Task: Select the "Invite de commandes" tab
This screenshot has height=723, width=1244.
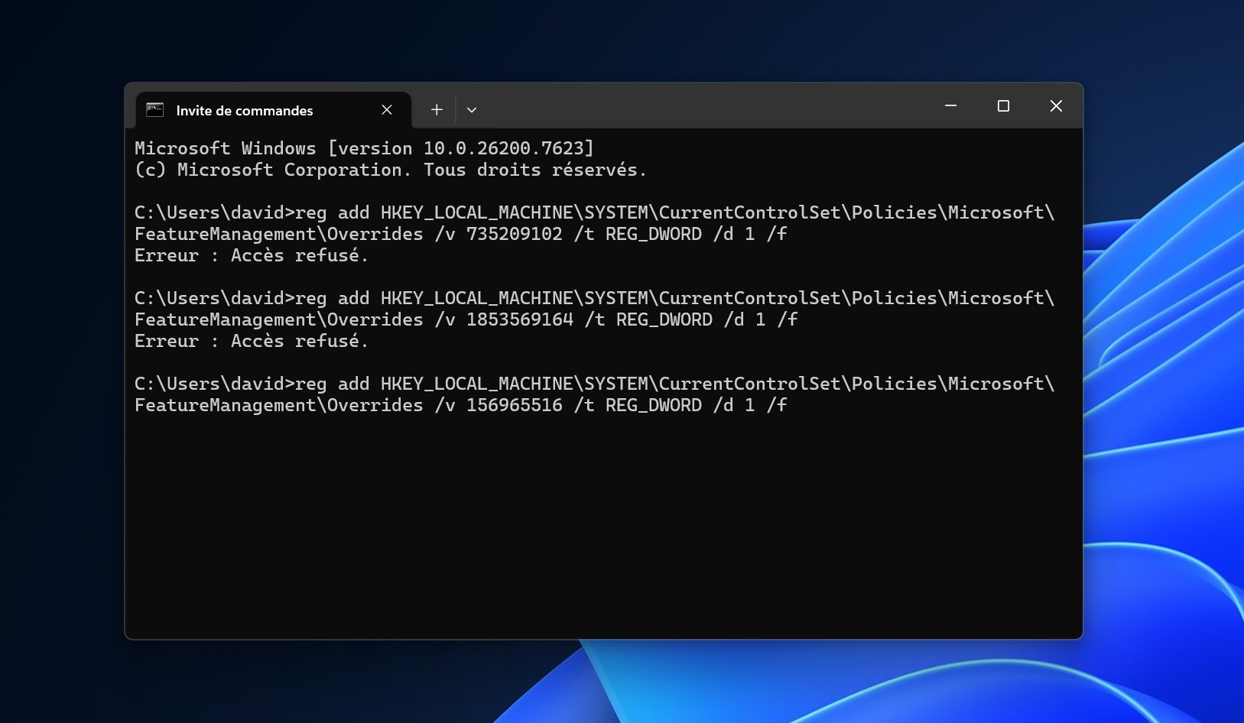Action: [x=244, y=111]
